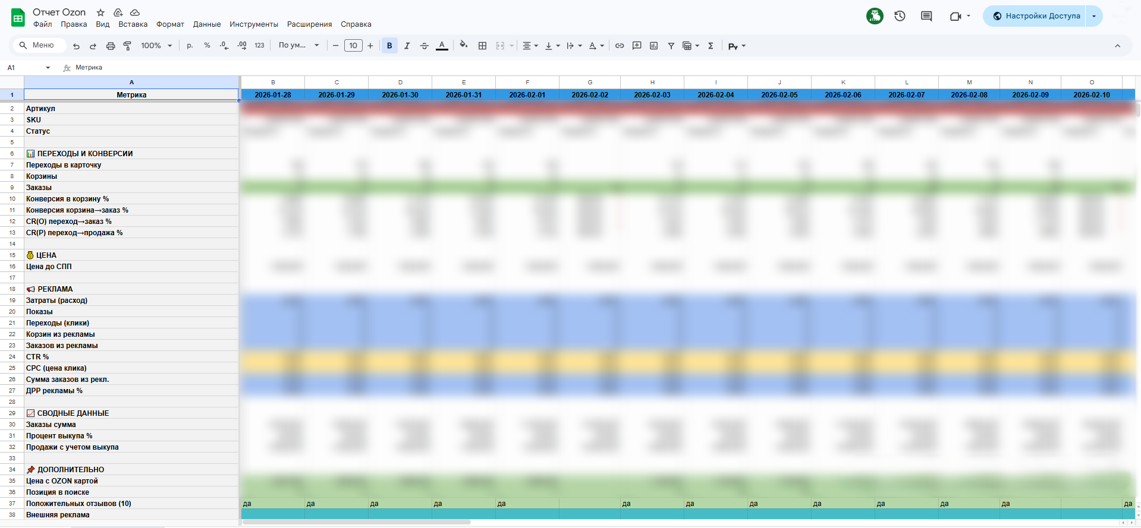
Task: Open the borders grid icon
Action: (x=482, y=46)
